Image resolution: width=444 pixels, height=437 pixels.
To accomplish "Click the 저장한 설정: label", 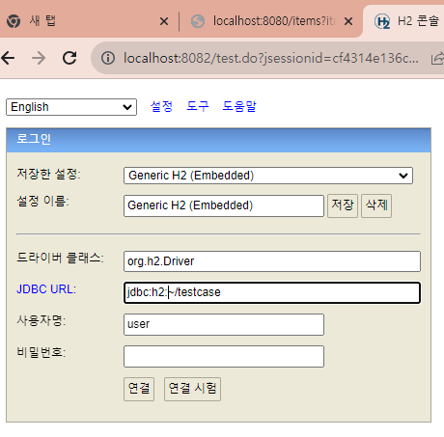I will [x=48, y=174].
